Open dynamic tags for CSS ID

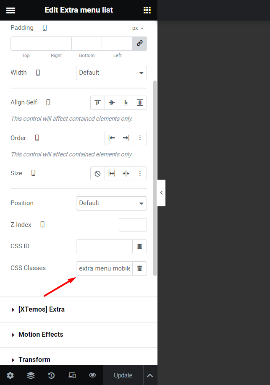tap(140, 246)
